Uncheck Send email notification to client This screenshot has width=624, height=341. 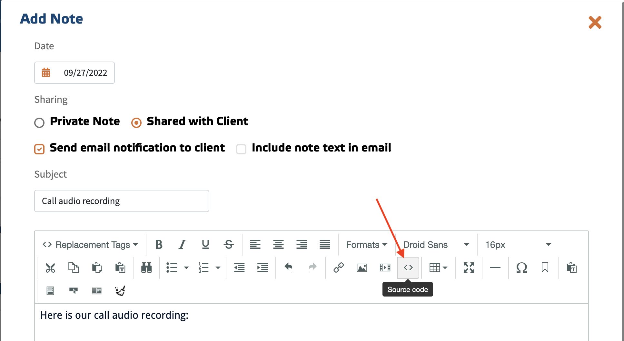click(39, 149)
